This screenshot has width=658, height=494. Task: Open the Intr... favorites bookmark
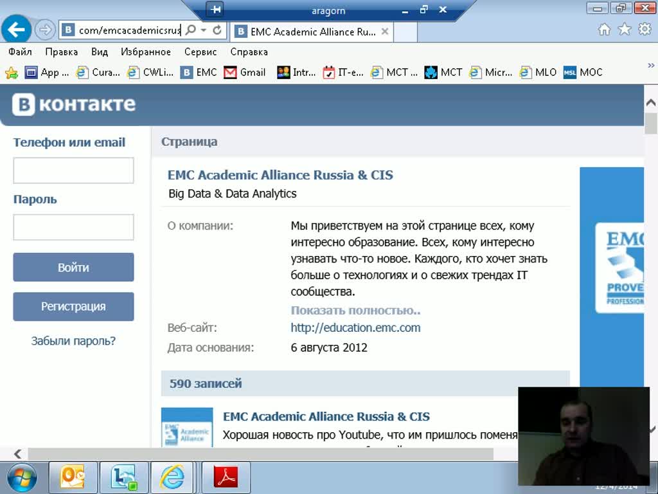click(x=296, y=72)
